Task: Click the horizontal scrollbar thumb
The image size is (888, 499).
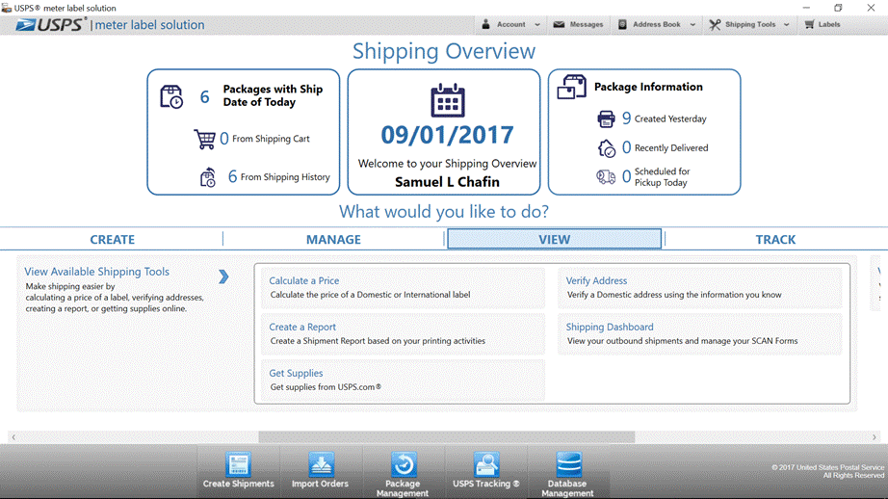Action: click(x=446, y=436)
